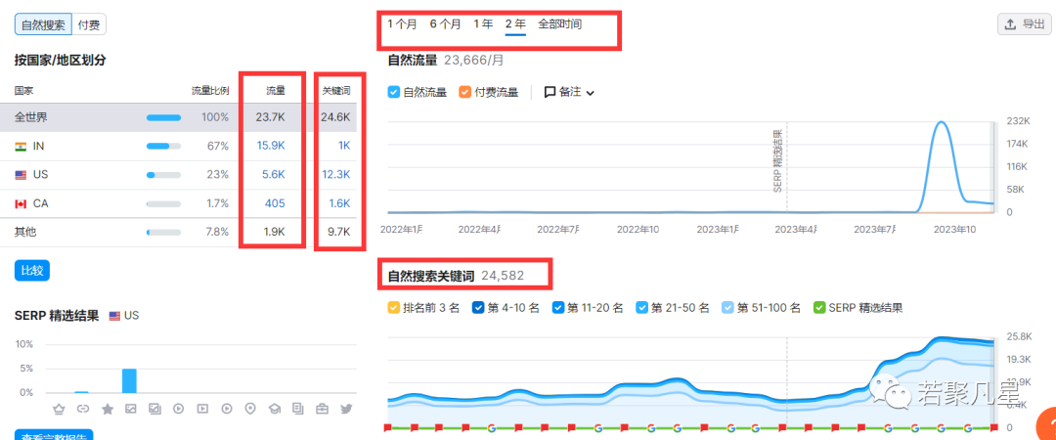Select the 6 个月 time range
This screenshot has height=440, width=1056.
point(445,23)
